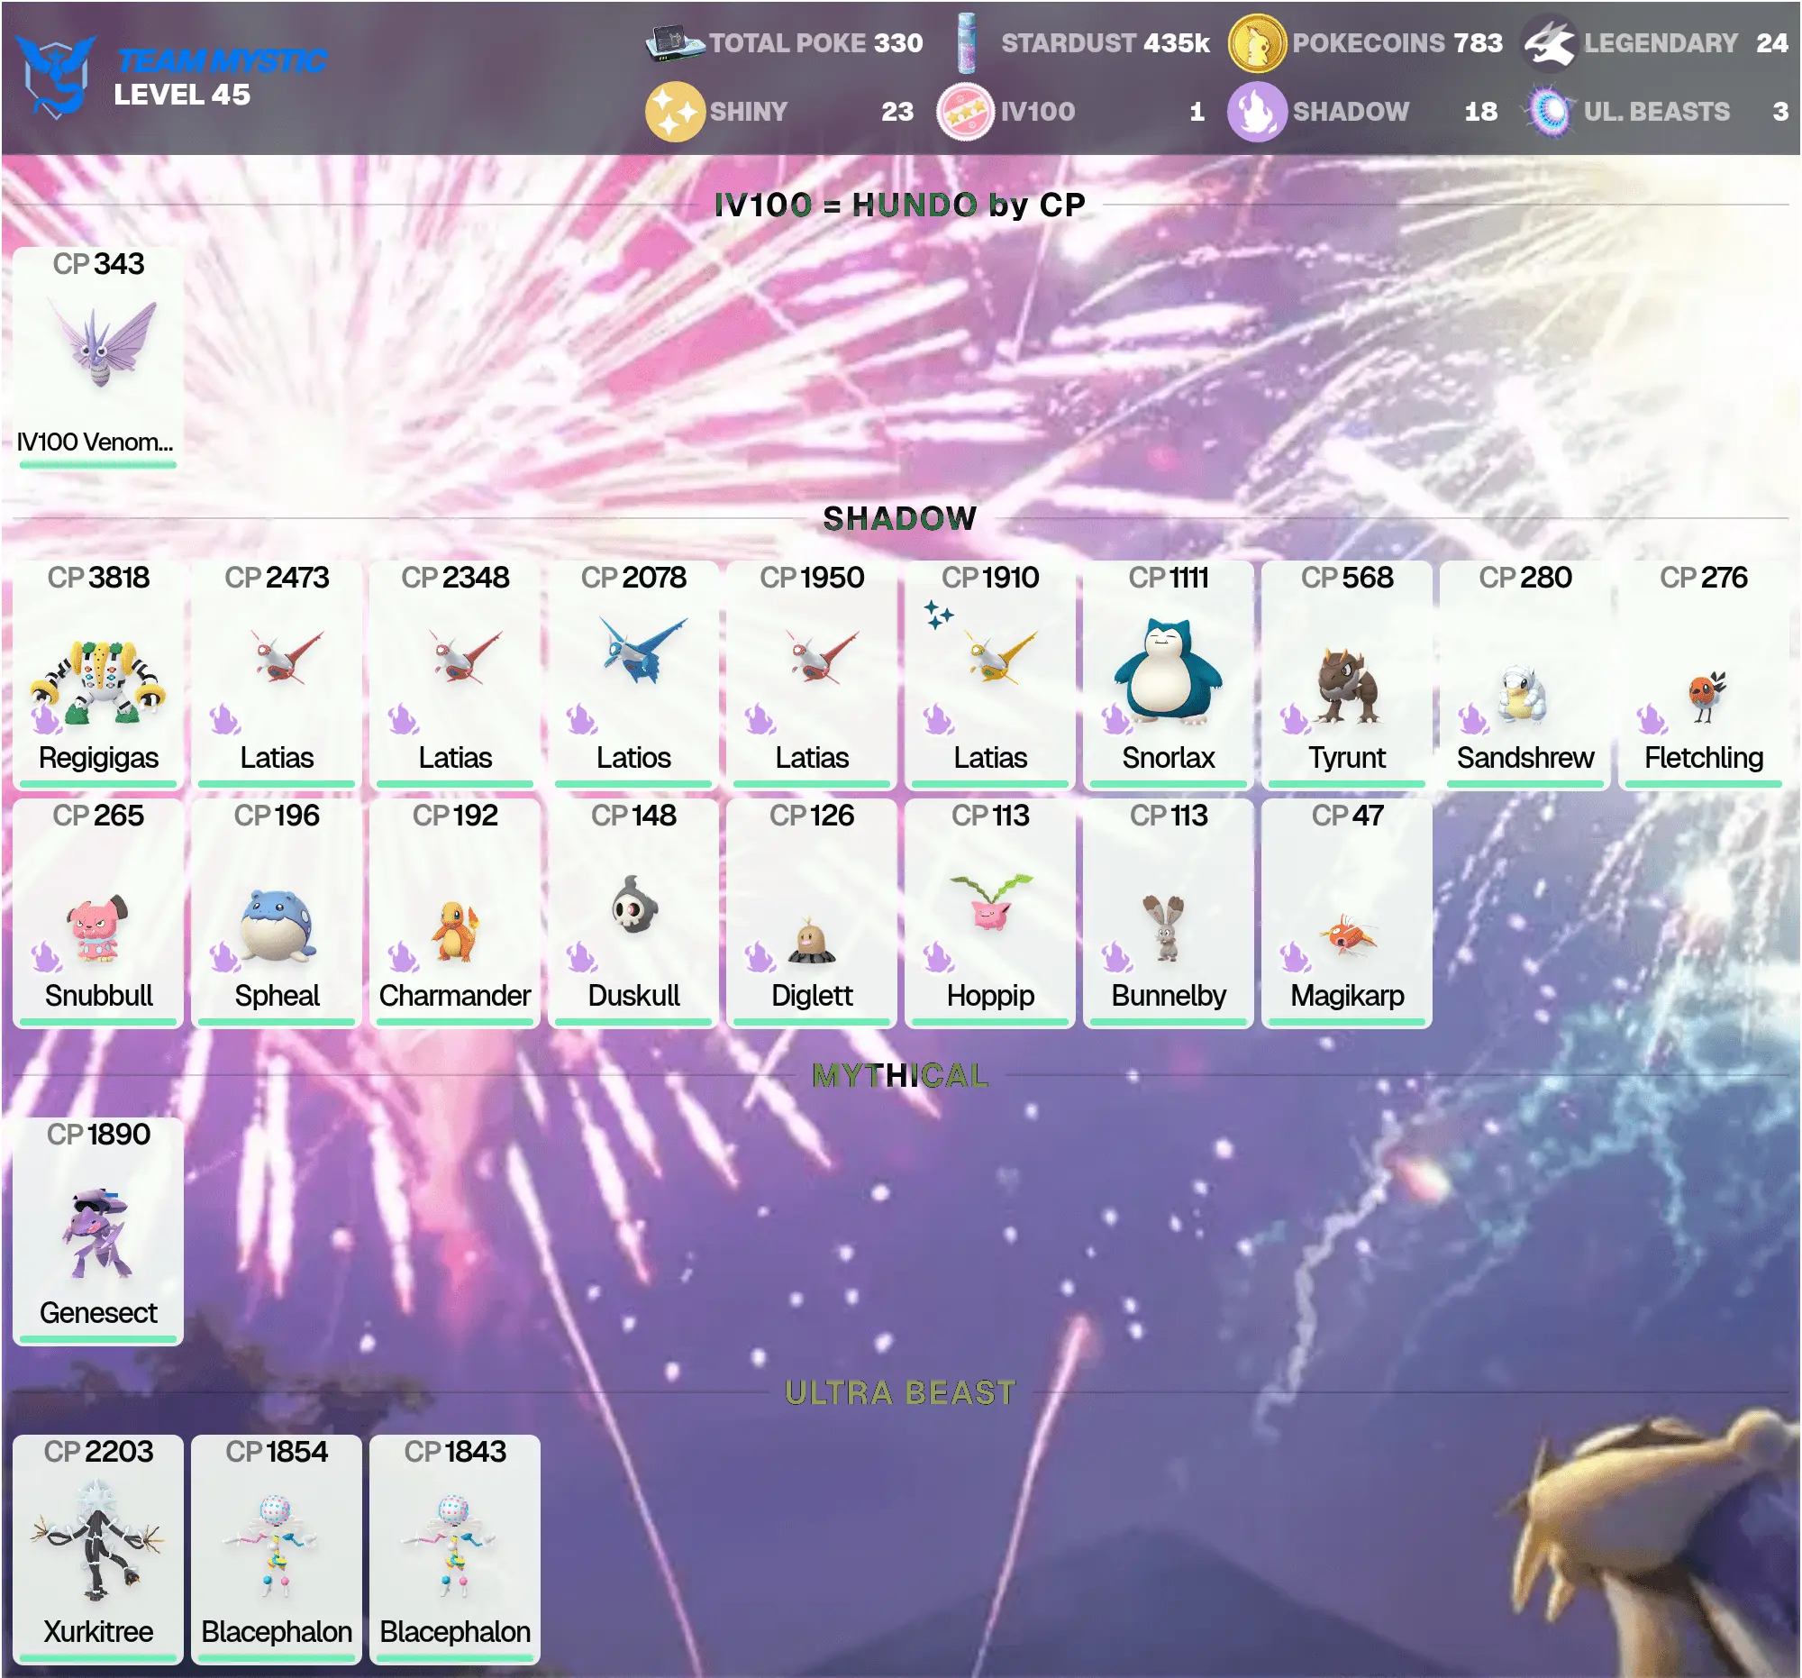1802x1678 pixels.
Task: Open the Regigigas CP3818 shadow card
Action: (x=98, y=672)
